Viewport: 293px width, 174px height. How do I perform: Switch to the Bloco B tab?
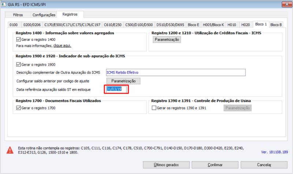(x=276, y=25)
